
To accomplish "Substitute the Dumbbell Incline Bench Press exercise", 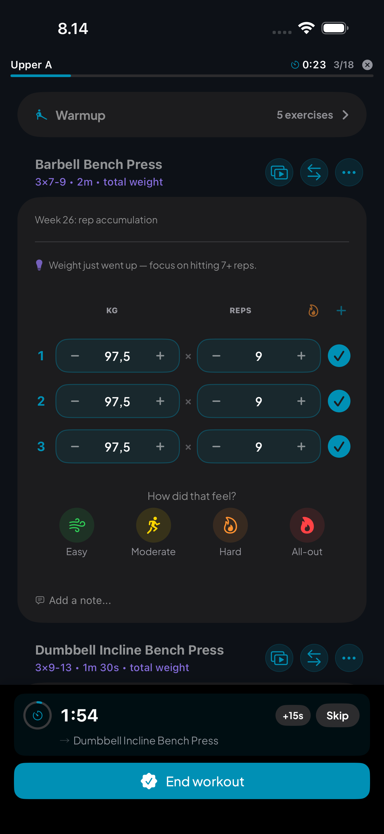I will click(314, 658).
